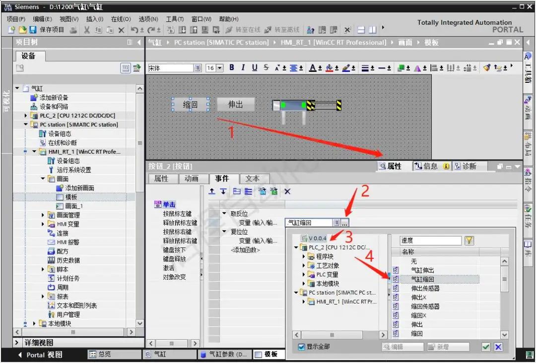
Task: Click the ellipsis button beside 气缸缩回 field
Action: coord(344,223)
